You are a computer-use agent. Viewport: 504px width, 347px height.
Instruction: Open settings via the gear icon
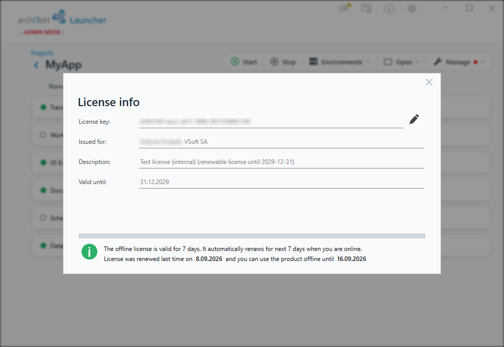pos(412,9)
